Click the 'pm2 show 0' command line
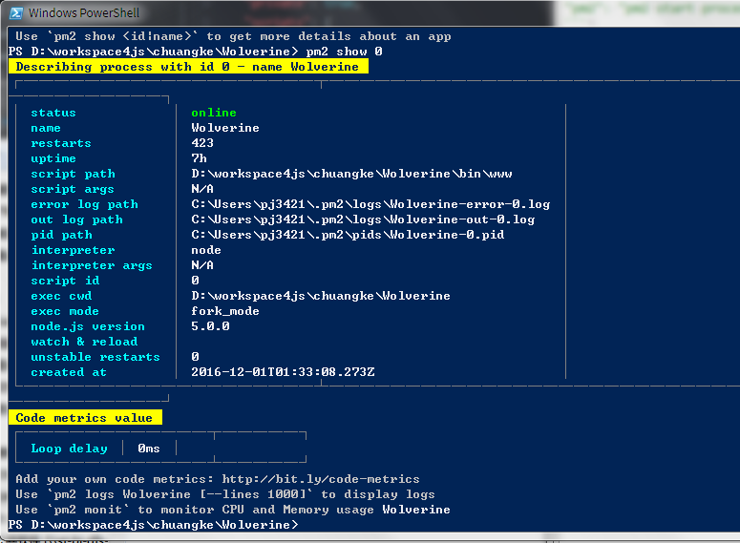The image size is (740, 543). (x=196, y=52)
